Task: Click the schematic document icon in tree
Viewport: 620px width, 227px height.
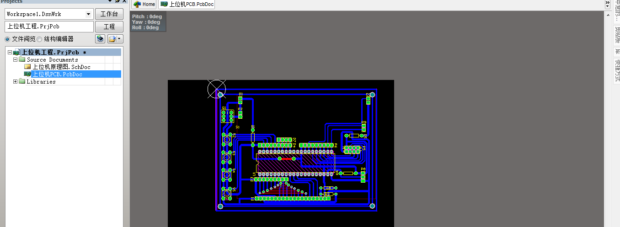Action: point(27,67)
